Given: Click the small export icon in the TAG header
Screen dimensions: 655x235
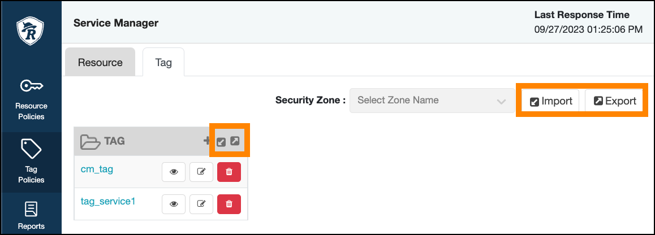Looking at the screenshot, I should (235, 141).
